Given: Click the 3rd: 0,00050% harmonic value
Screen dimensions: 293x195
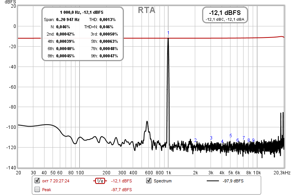Looking at the screenshot, I should pyautogui.click(x=109, y=34).
